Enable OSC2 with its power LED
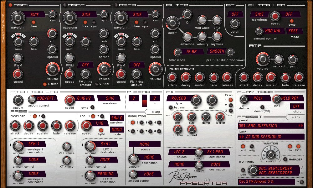Image resolution: width=313 pixels, height=188 pixels. click(x=65, y=5)
